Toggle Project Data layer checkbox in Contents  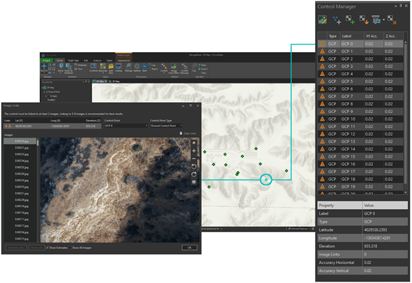(47, 92)
